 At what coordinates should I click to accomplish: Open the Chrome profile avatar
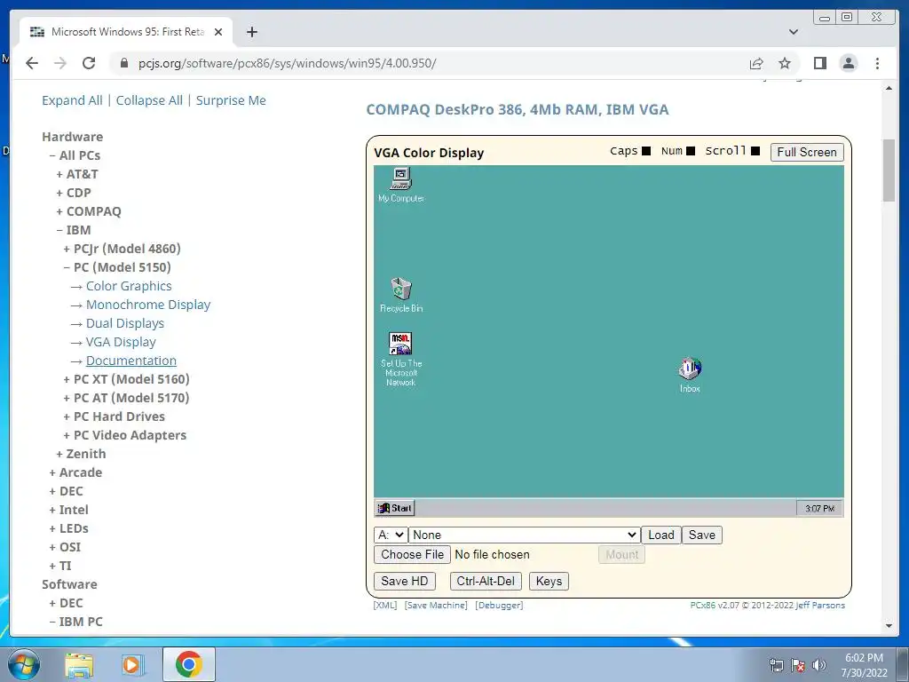click(849, 63)
